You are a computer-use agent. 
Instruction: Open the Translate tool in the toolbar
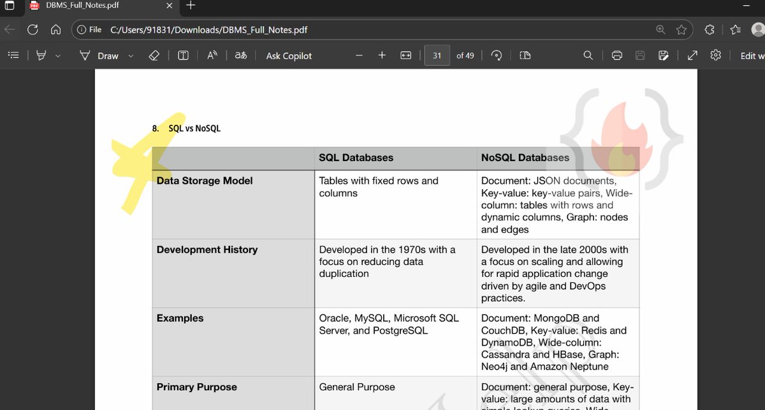[240, 55]
